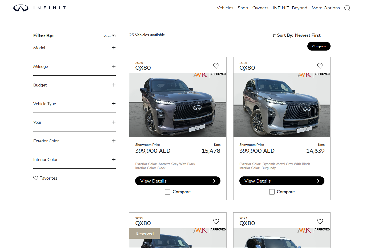The image size is (366, 248).
Task: Click the 25 Vehicles available text
Action: [147, 35]
